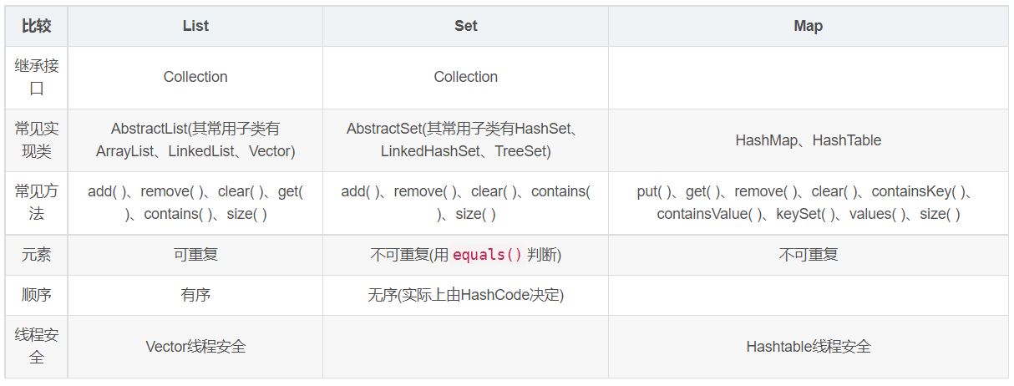Select the 比较 header cell
The height and width of the screenshot is (386, 1014).
point(37,26)
